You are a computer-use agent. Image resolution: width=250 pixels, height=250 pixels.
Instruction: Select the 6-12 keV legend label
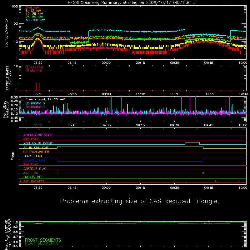pos(33,11)
